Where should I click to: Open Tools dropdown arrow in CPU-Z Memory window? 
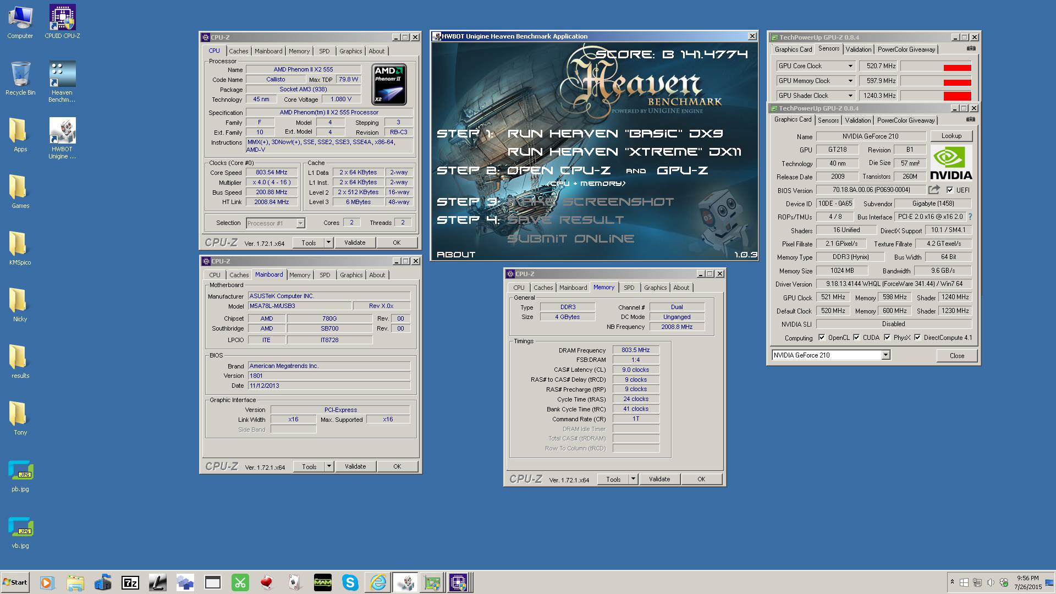pos(633,479)
